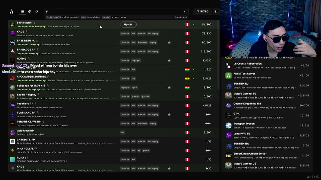321x180 pixels.
Task: Click the TUSSILAND RP server icon
Action: point(12,114)
